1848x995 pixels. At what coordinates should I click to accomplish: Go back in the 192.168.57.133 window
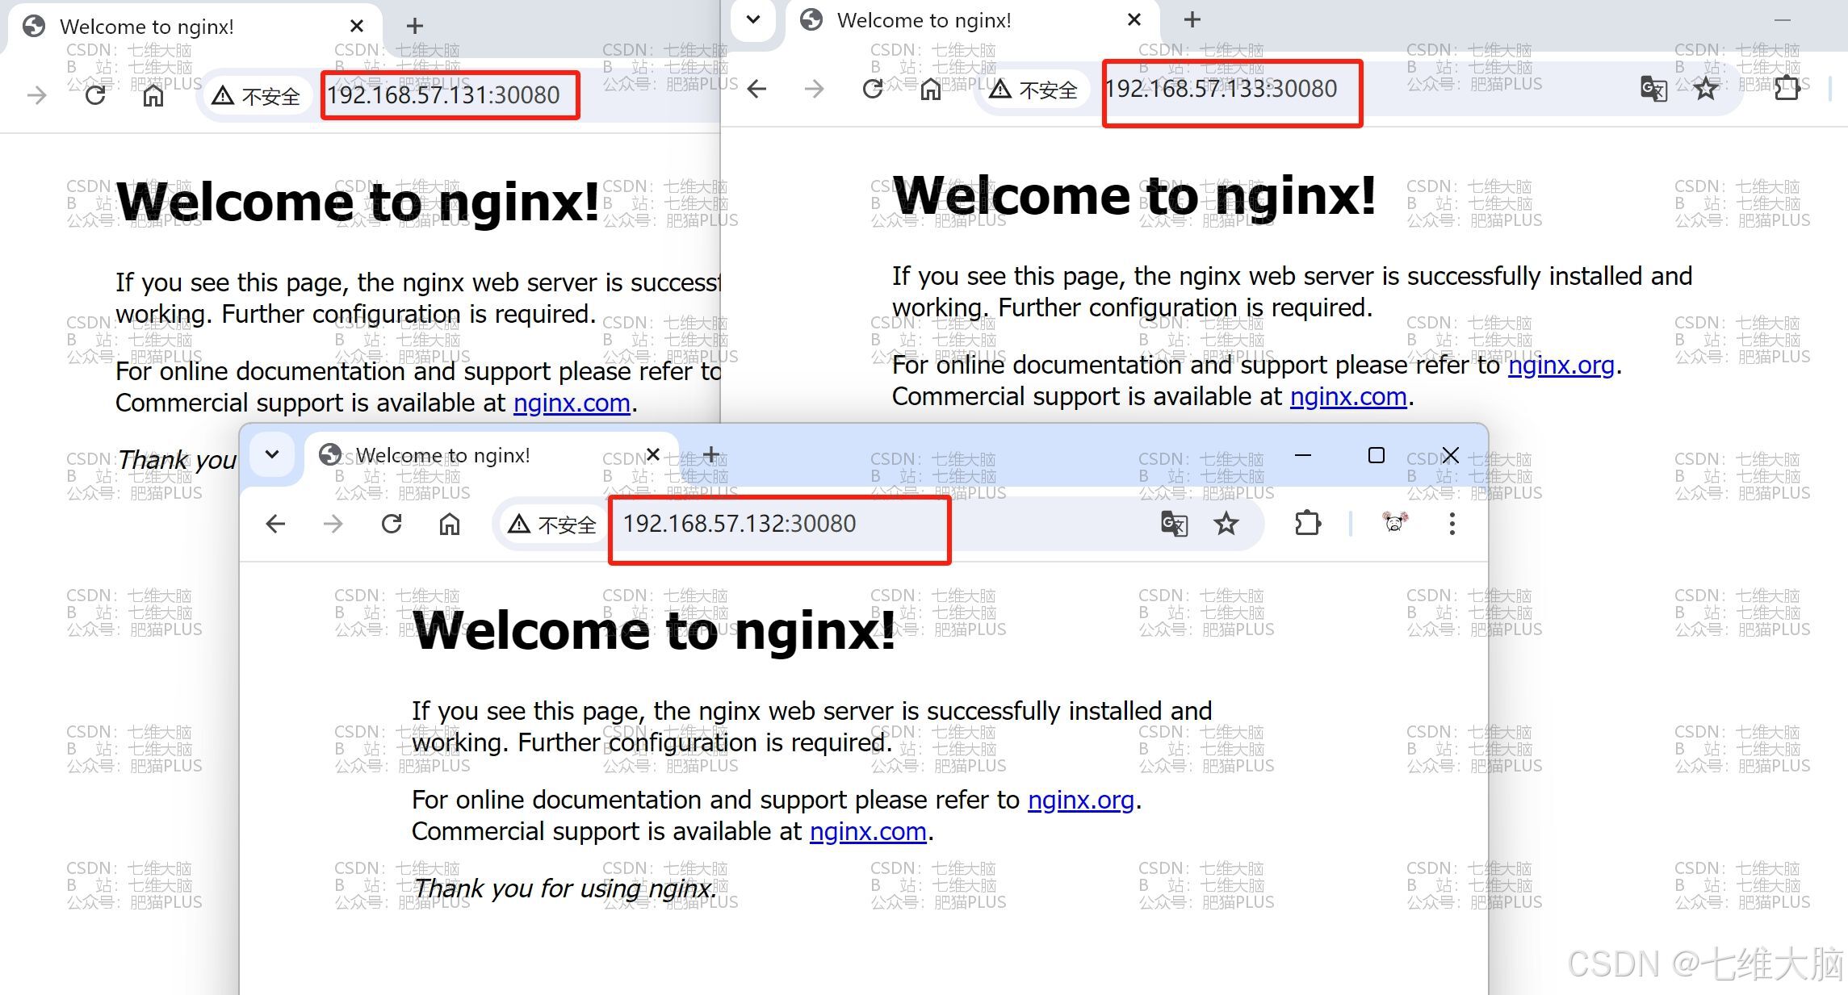coord(756,89)
